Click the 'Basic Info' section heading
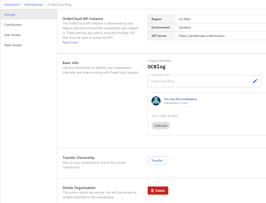The width and height of the screenshot is (266, 203). (x=70, y=63)
